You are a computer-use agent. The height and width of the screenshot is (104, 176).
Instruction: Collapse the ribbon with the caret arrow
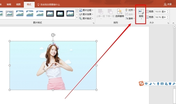(x=173, y=23)
